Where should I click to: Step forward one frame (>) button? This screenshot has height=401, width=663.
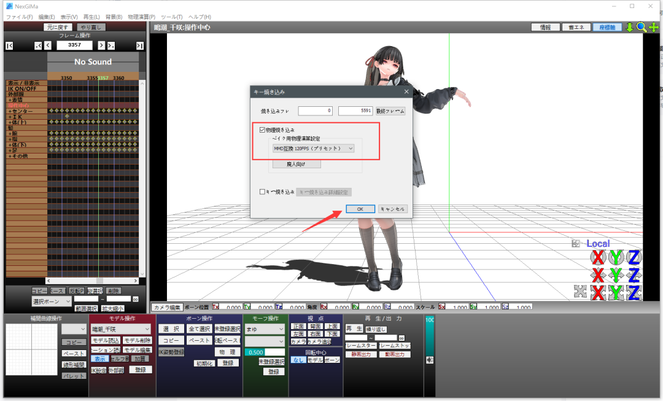[101, 45]
